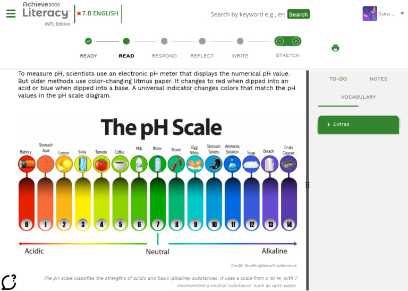Open the hamburger main menu
The width and height of the screenshot is (408, 291).
tap(11, 14)
